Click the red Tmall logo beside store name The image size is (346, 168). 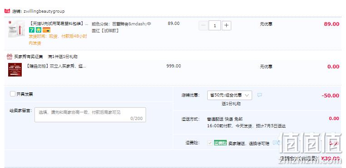(7, 11)
